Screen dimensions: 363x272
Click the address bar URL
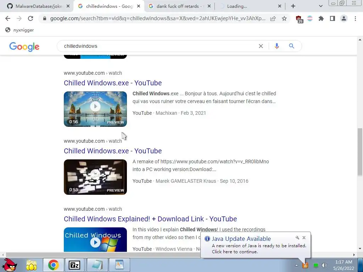[158, 18]
